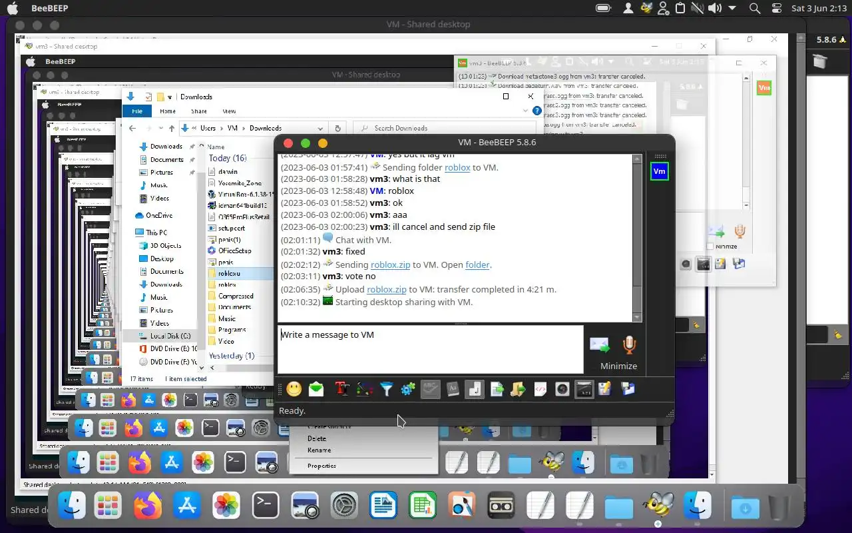Open chat settings gears icon
This screenshot has height=533, width=852.
click(x=408, y=389)
